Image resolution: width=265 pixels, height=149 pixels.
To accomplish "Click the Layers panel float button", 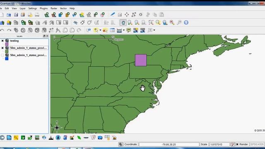I will pos(44,36).
